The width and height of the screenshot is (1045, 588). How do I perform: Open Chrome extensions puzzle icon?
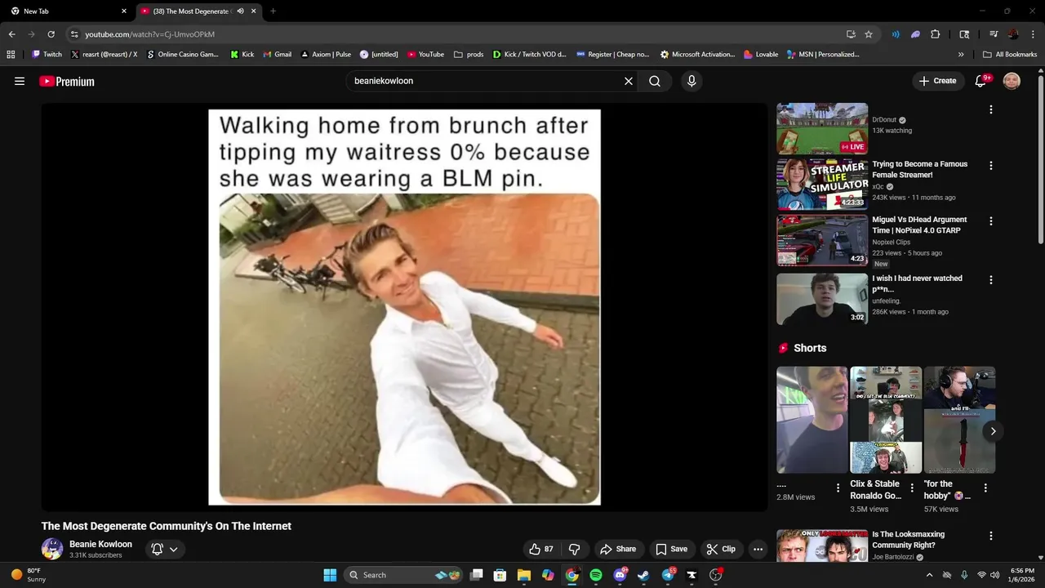point(936,34)
